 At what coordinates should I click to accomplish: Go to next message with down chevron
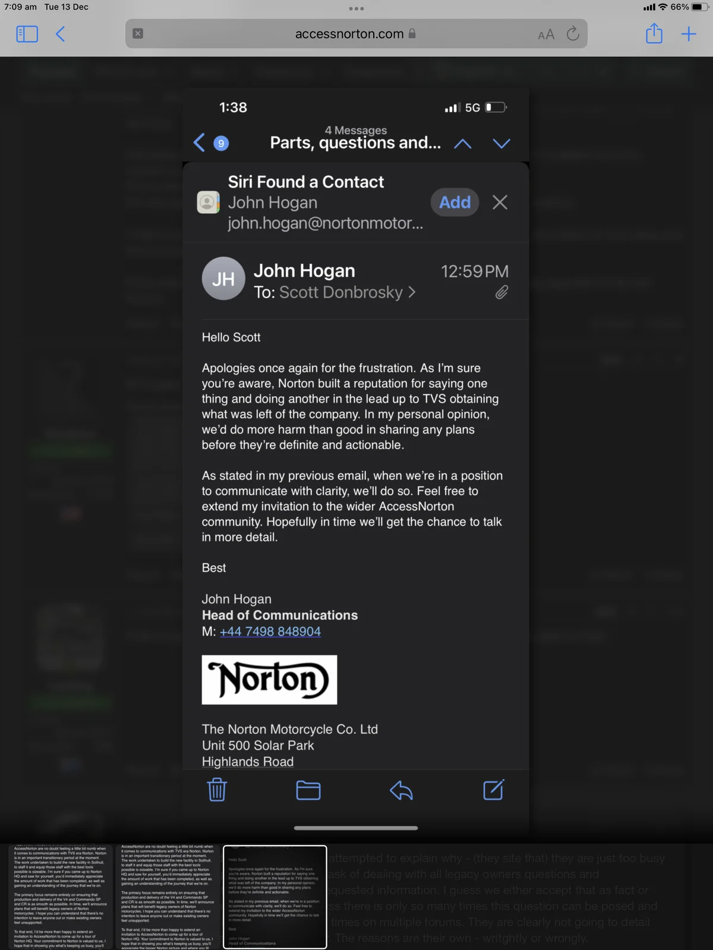[x=501, y=144]
